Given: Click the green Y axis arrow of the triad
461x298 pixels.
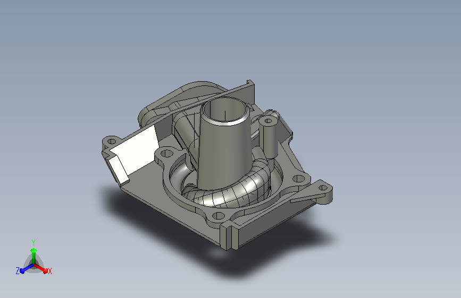Looking at the screenshot, I should coord(34,256).
